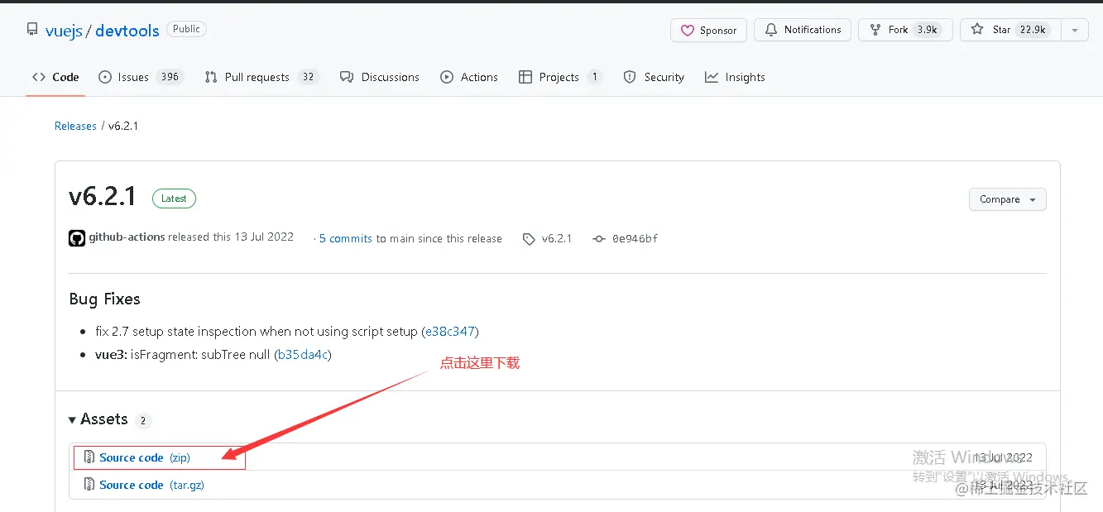This screenshot has width=1103, height=512.
Task: Click the Discussions speech bubble icon
Action: pyautogui.click(x=347, y=77)
